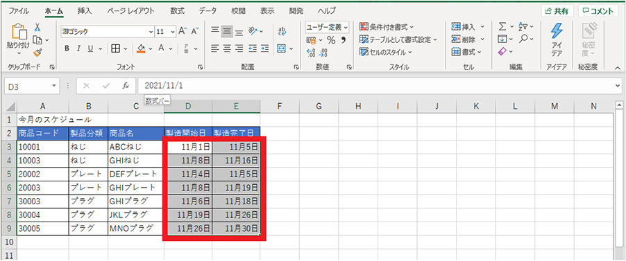
Task: Click the Format Painter brush icon
Action: (x=37, y=53)
